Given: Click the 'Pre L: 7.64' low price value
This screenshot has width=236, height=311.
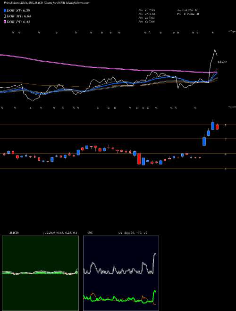Looking at the screenshot, I should tap(147, 18).
